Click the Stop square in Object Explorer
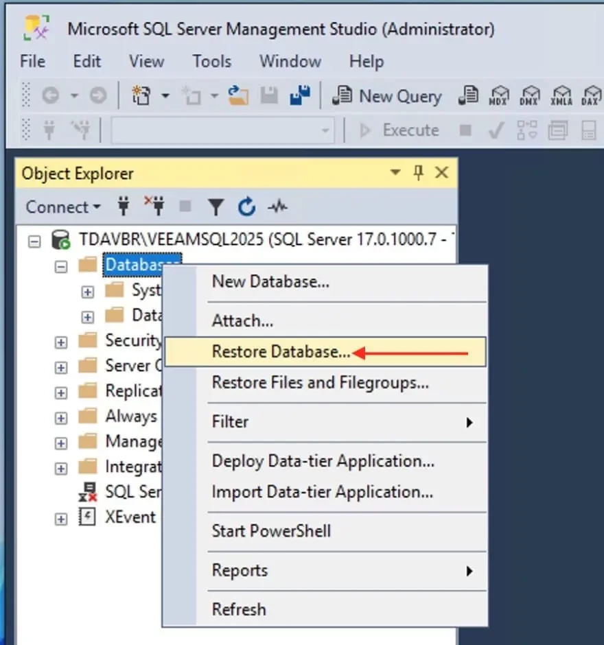This screenshot has height=645, width=604. (185, 206)
